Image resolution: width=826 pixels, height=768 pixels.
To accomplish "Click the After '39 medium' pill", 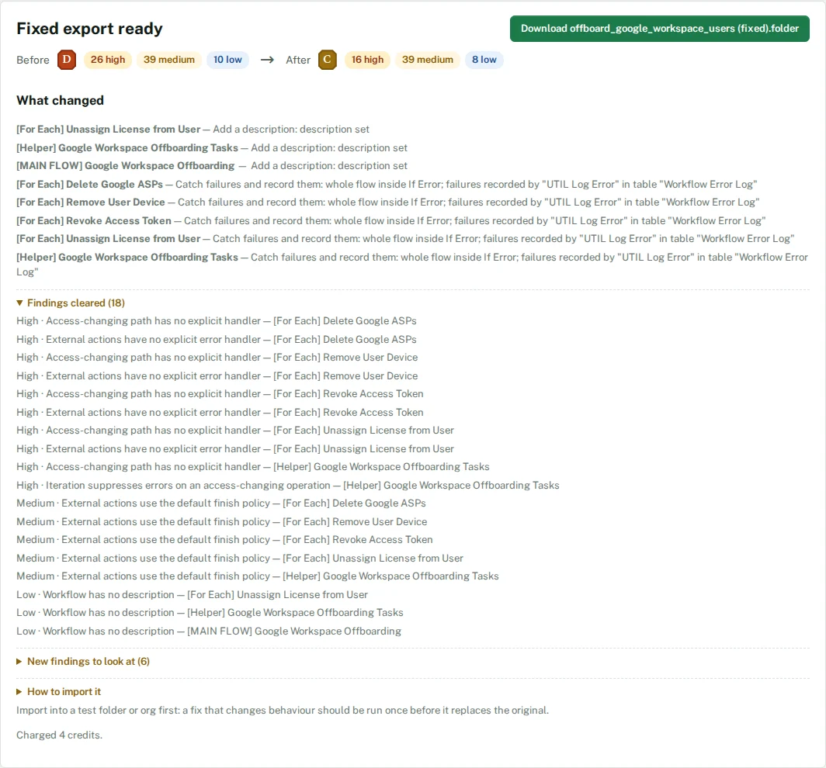I will coord(428,60).
